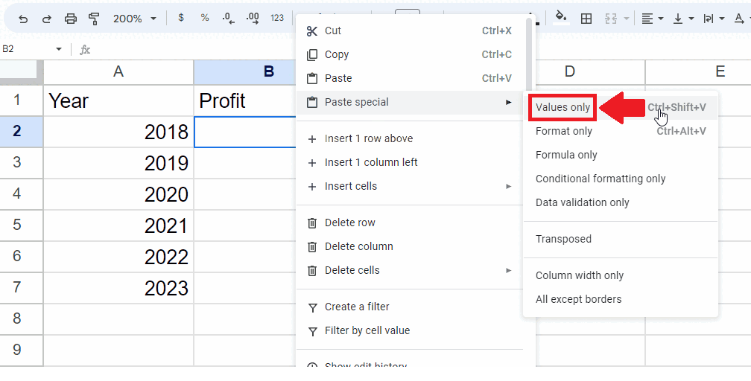Image resolution: width=751 pixels, height=381 pixels.
Task: Click the cell containing 2022
Action: [118, 257]
